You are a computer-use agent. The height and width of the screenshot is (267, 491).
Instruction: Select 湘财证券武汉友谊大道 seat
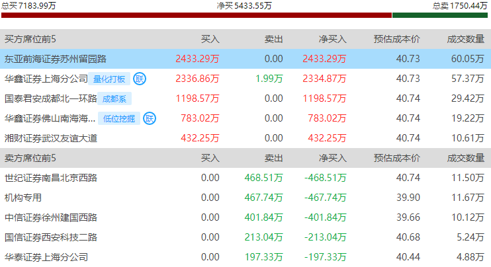pos(50,139)
